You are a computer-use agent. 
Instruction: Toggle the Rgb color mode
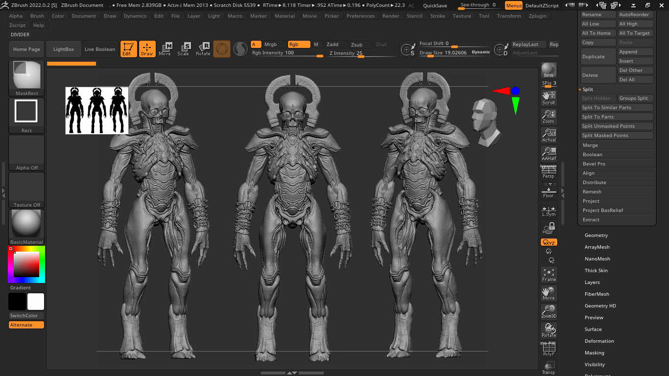299,45
